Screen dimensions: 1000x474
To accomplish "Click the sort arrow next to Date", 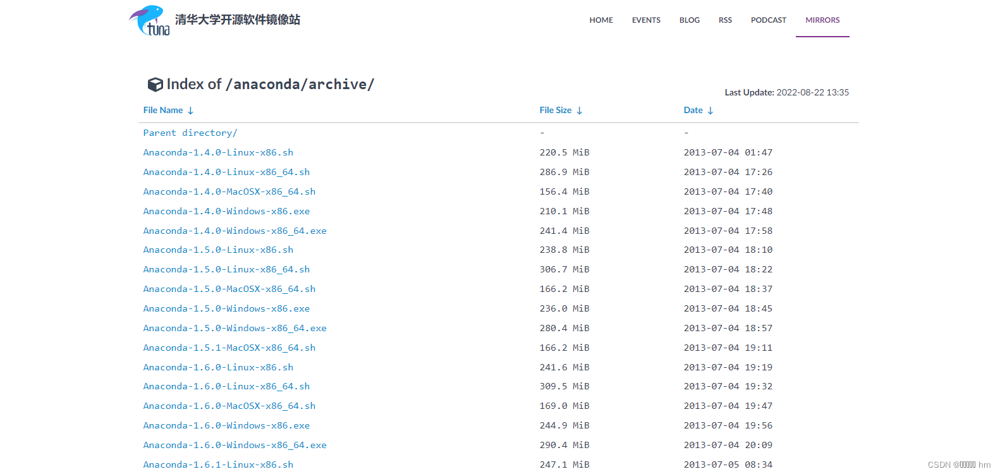I will (710, 111).
